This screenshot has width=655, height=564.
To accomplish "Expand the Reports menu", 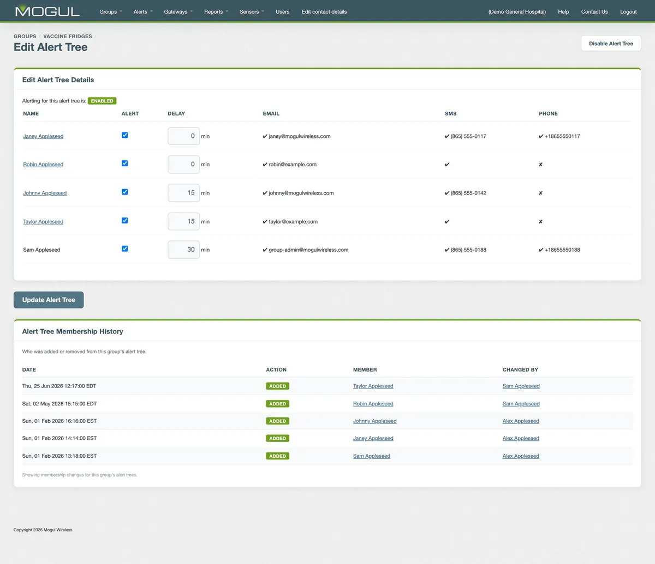I will click(x=216, y=11).
